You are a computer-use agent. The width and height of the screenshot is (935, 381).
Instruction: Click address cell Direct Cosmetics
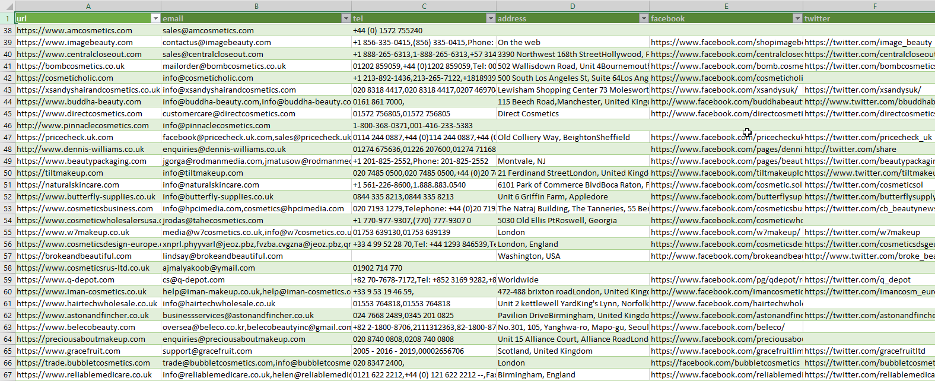(573, 113)
